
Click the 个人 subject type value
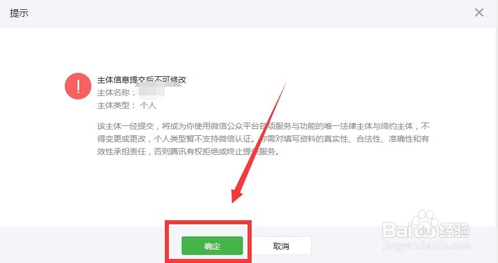148,105
